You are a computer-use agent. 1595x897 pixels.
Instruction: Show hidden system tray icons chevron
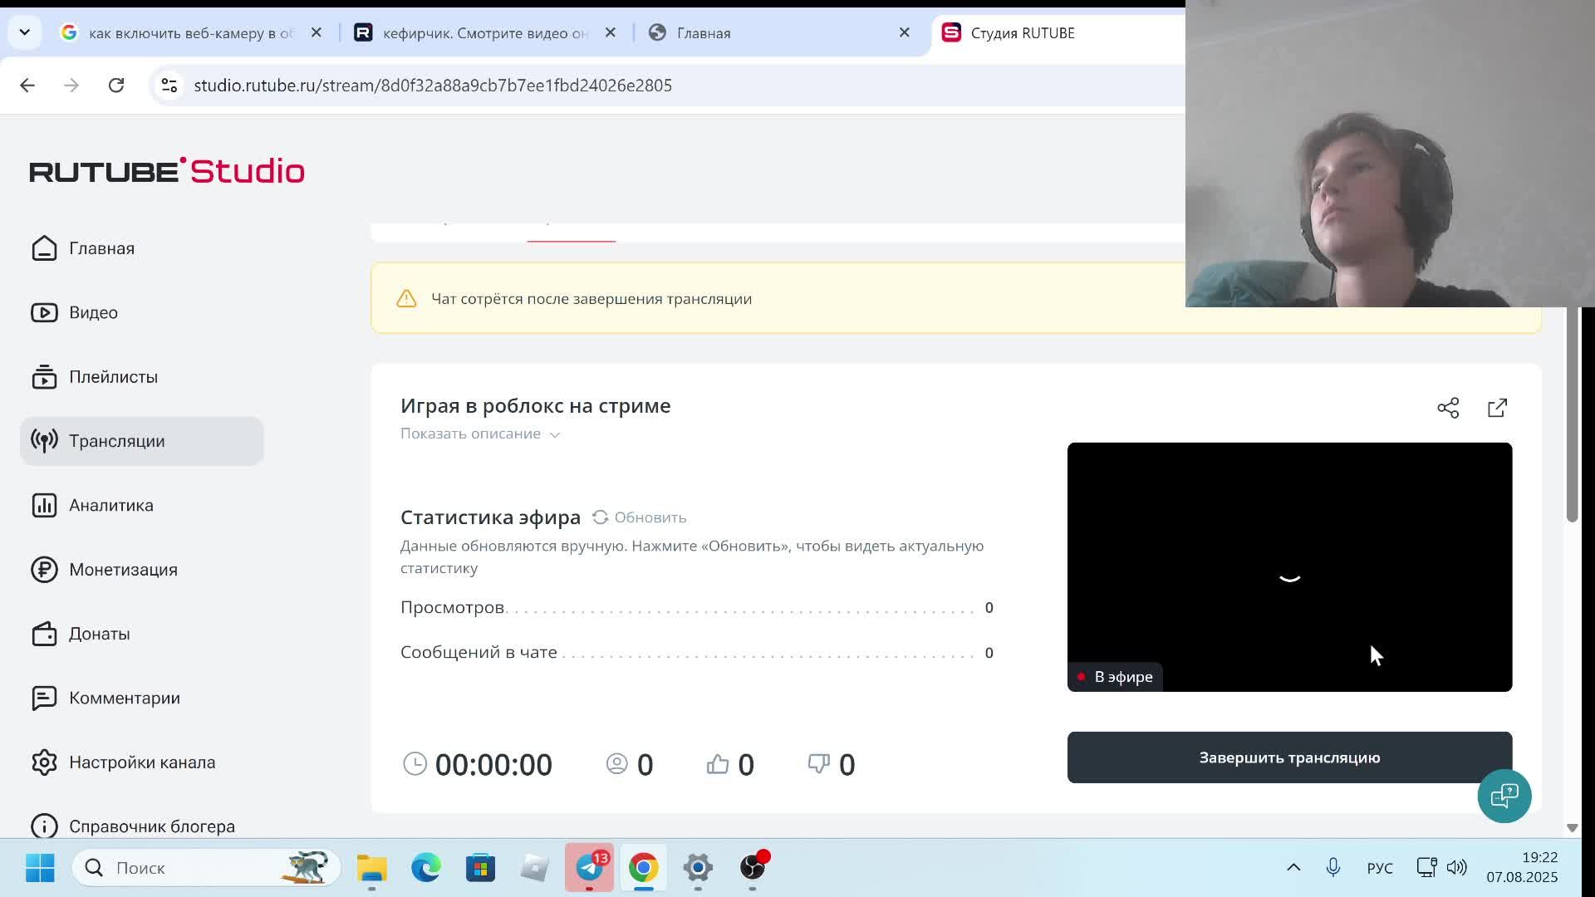point(1293,867)
